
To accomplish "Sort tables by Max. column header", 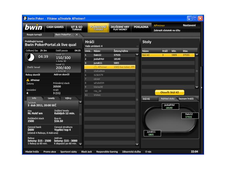I will 190,51.
